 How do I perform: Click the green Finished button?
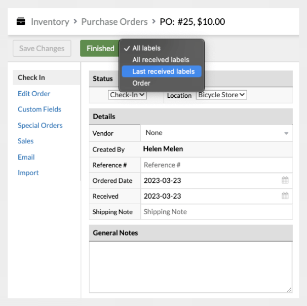pyautogui.click(x=100, y=49)
